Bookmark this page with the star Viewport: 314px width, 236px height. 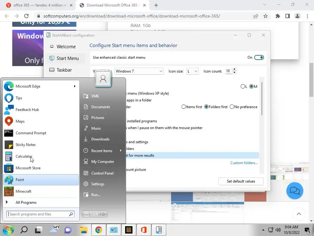(x=266, y=16)
